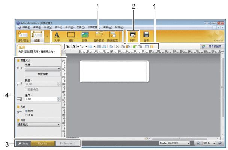Open the 插入(I) menu
Image resolution: width=228 pixels, height=150 pixels.
(59, 27)
